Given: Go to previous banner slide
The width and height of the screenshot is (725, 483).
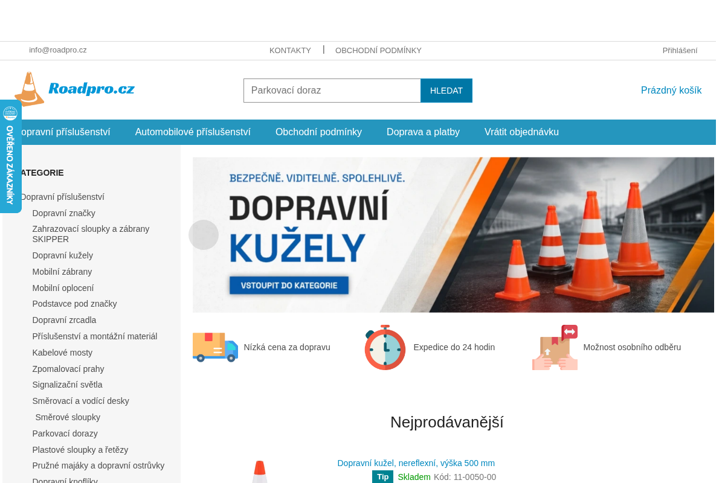Looking at the screenshot, I should click(x=204, y=235).
